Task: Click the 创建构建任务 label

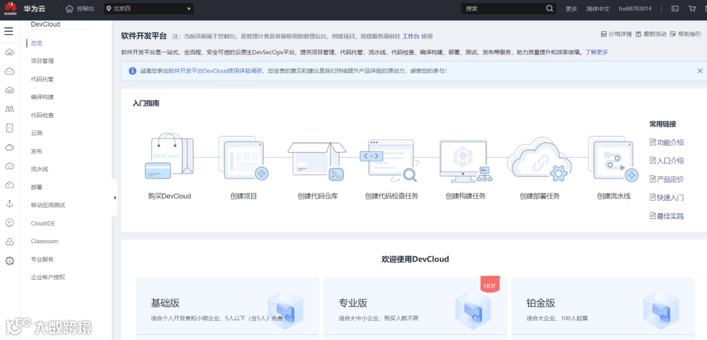Action: (x=466, y=196)
